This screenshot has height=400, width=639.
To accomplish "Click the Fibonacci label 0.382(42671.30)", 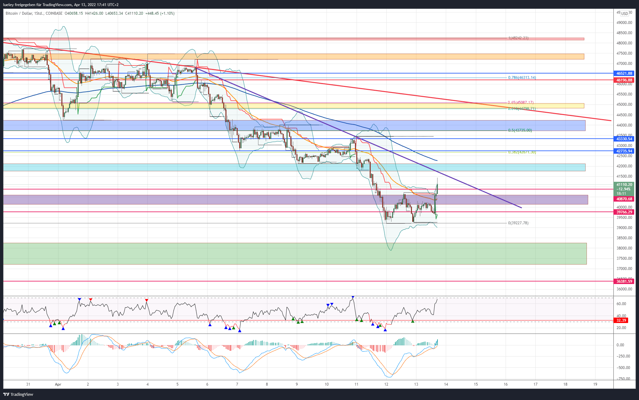I will 522,152.
